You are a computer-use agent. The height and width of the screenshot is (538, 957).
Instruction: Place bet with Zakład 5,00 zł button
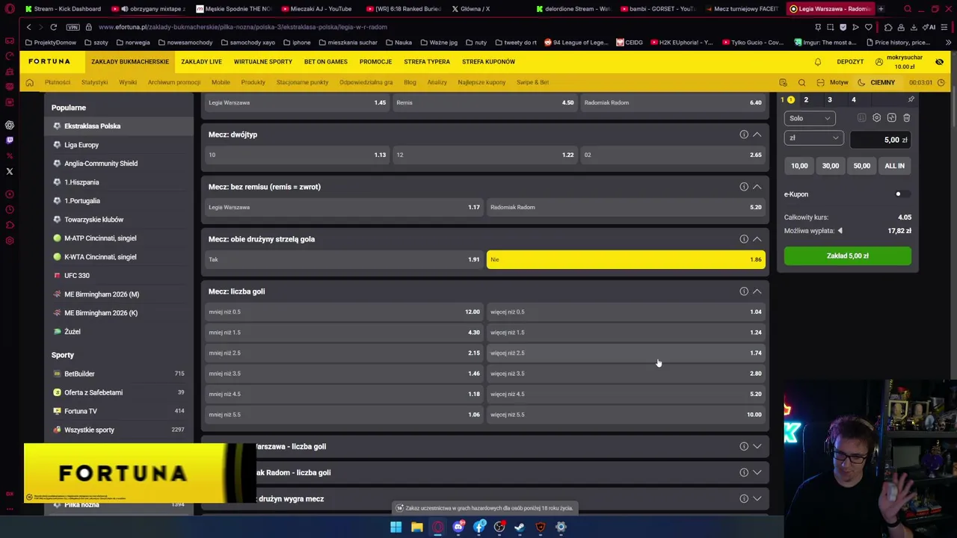point(848,256)
